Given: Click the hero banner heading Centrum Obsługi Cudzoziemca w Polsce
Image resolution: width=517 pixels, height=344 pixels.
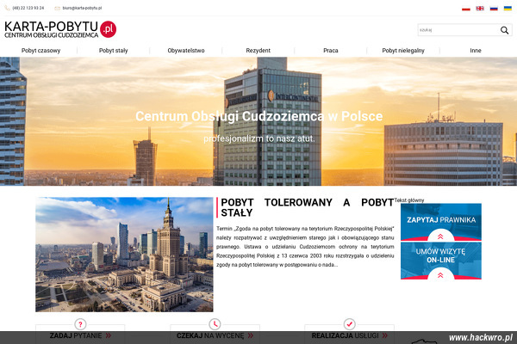Looking at the screenshot, I should tap(259, 116).
